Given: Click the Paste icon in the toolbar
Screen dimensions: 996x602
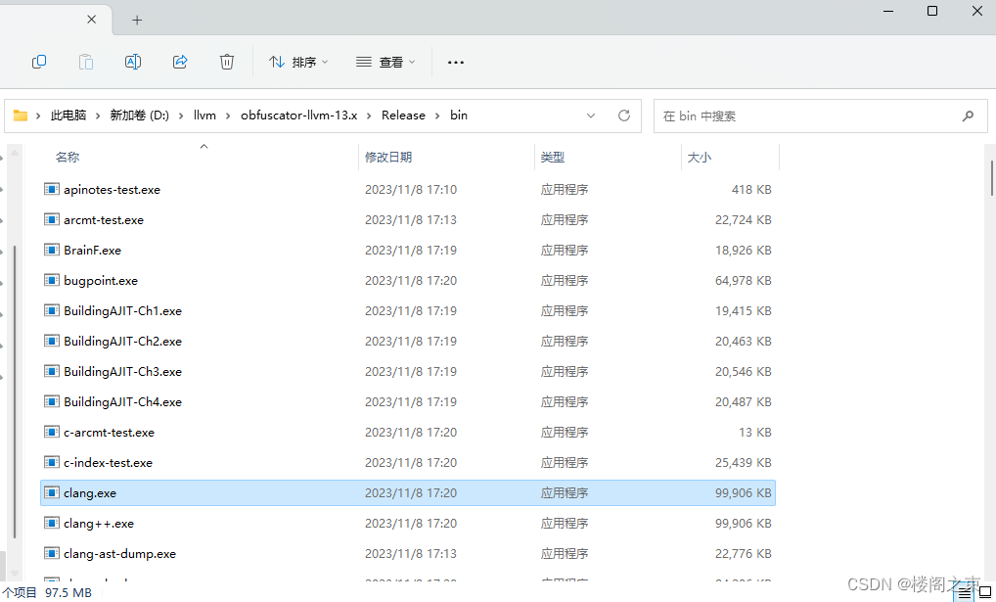Looking at the screenshot, I should (86, 62).
